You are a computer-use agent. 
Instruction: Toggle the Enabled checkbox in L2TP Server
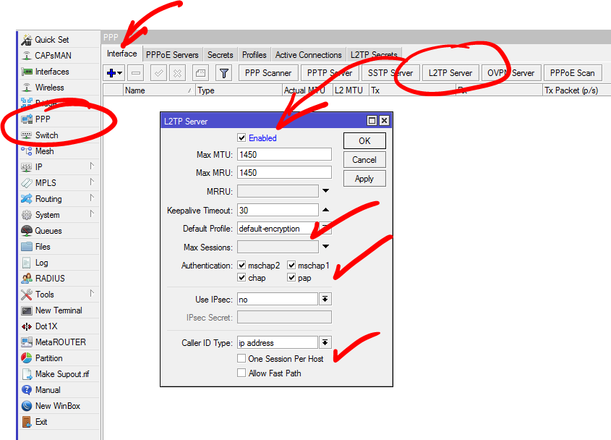pyautogui.click(x=242, y=138)
